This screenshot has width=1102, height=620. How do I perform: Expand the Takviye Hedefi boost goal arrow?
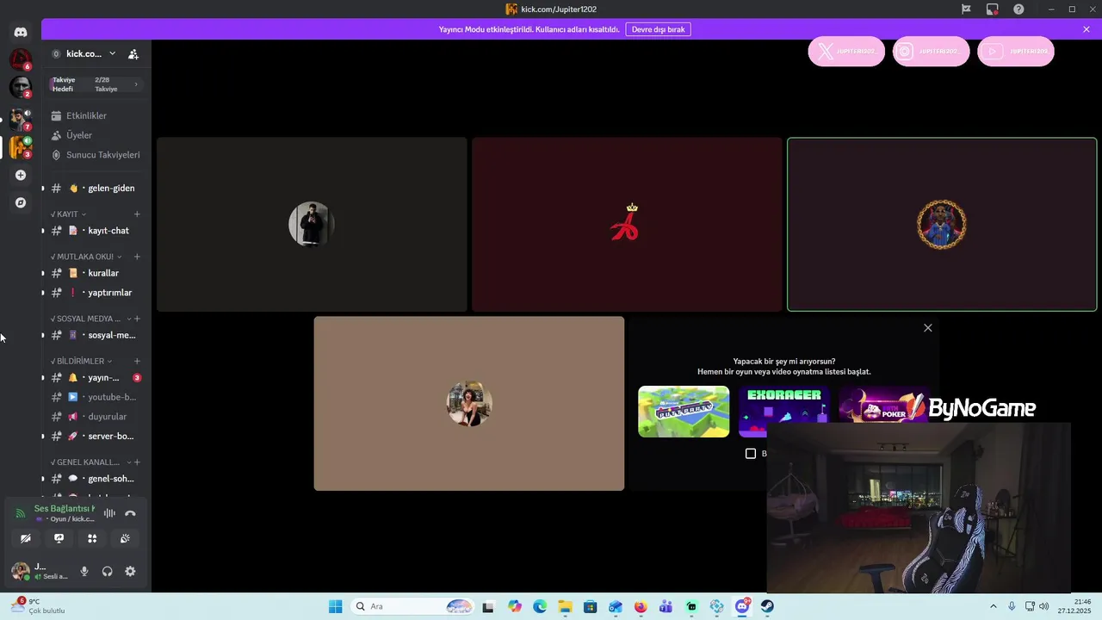(136, 84)
